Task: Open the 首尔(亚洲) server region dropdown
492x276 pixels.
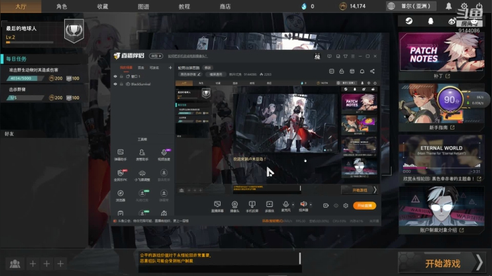Action: [x=412, y=6]
